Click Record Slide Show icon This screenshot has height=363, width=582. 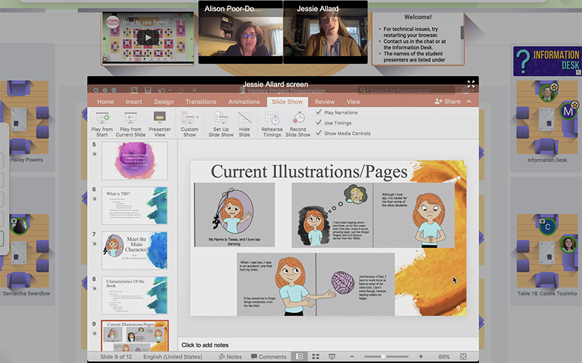click(x=298, y=118)
